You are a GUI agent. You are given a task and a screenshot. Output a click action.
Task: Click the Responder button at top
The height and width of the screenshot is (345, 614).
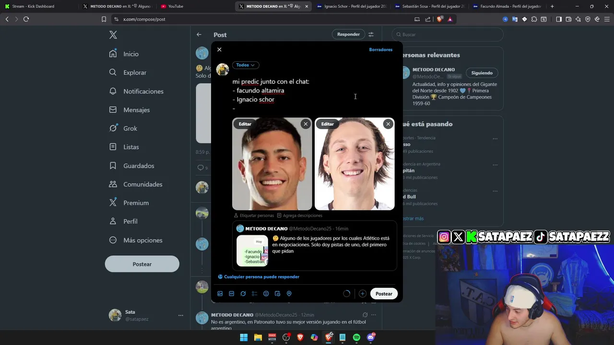click(348, 34)
